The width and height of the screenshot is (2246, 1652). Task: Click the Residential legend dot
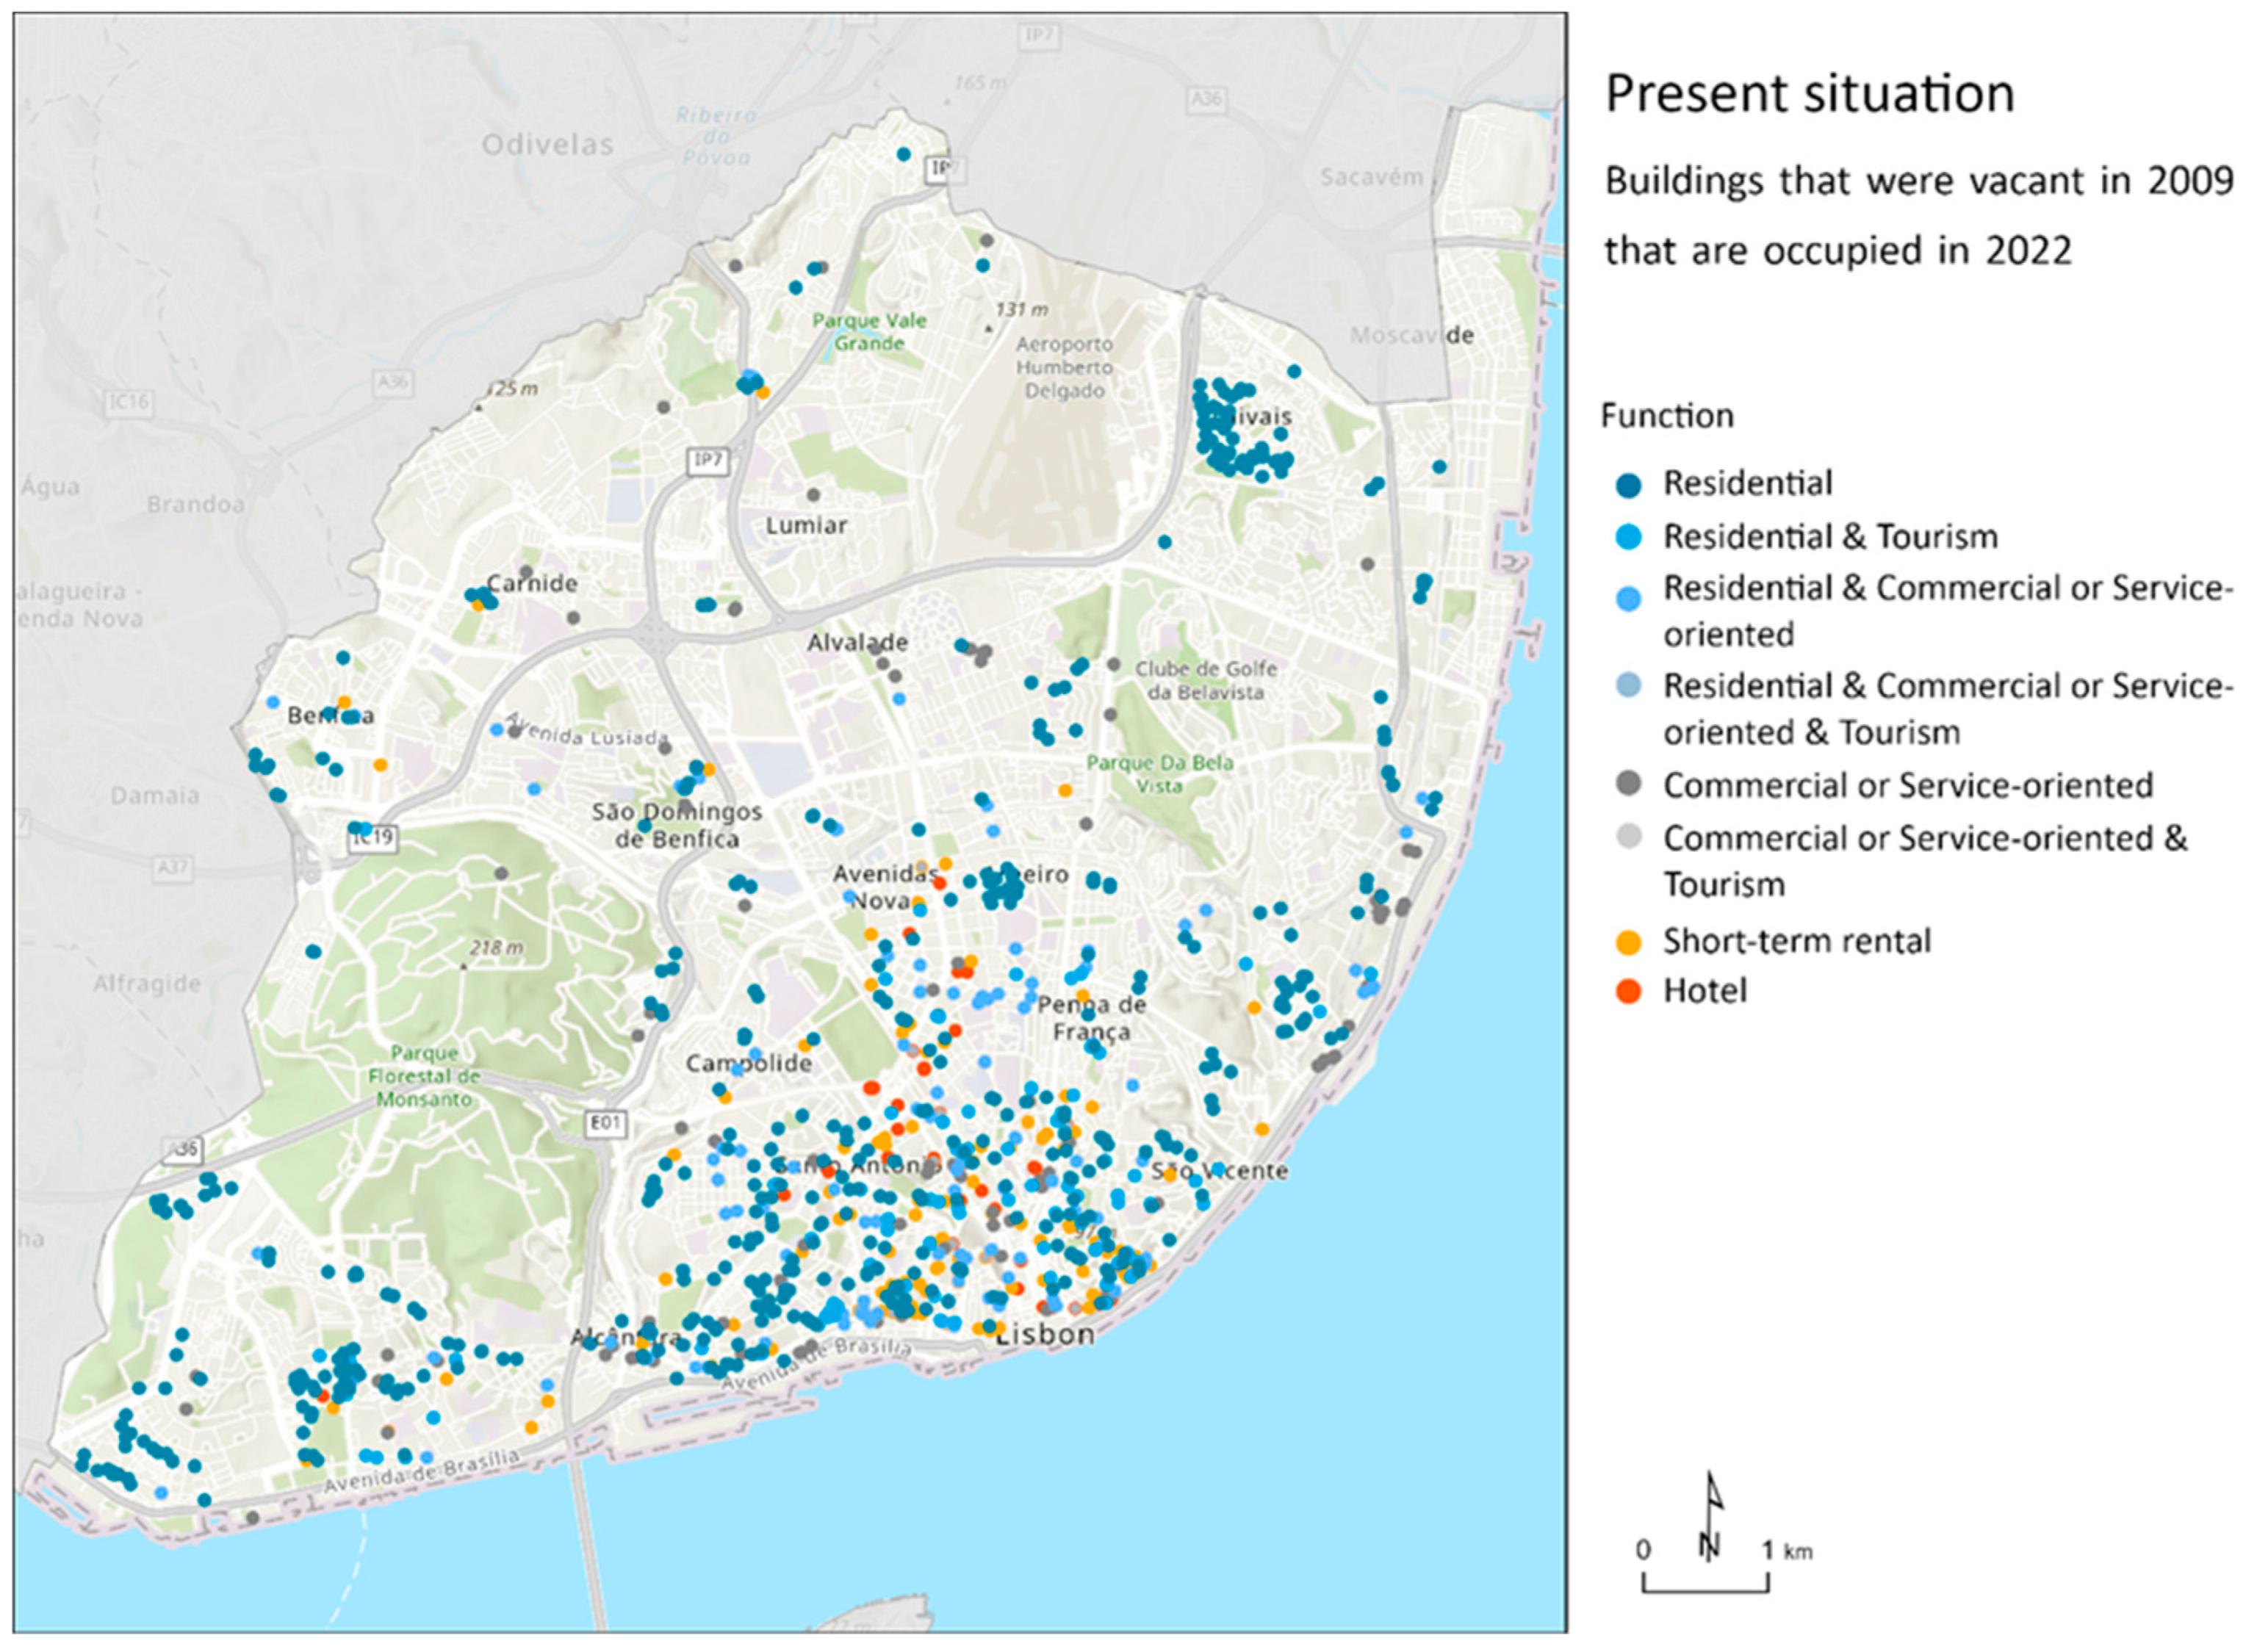pyautogui.click(x=1628, y=485)
